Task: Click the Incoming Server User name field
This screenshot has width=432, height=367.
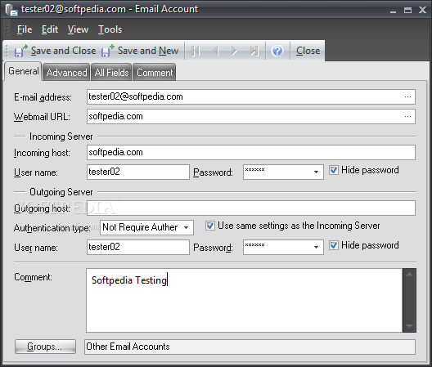Action: pyautogui.click(x=138, y=172)
